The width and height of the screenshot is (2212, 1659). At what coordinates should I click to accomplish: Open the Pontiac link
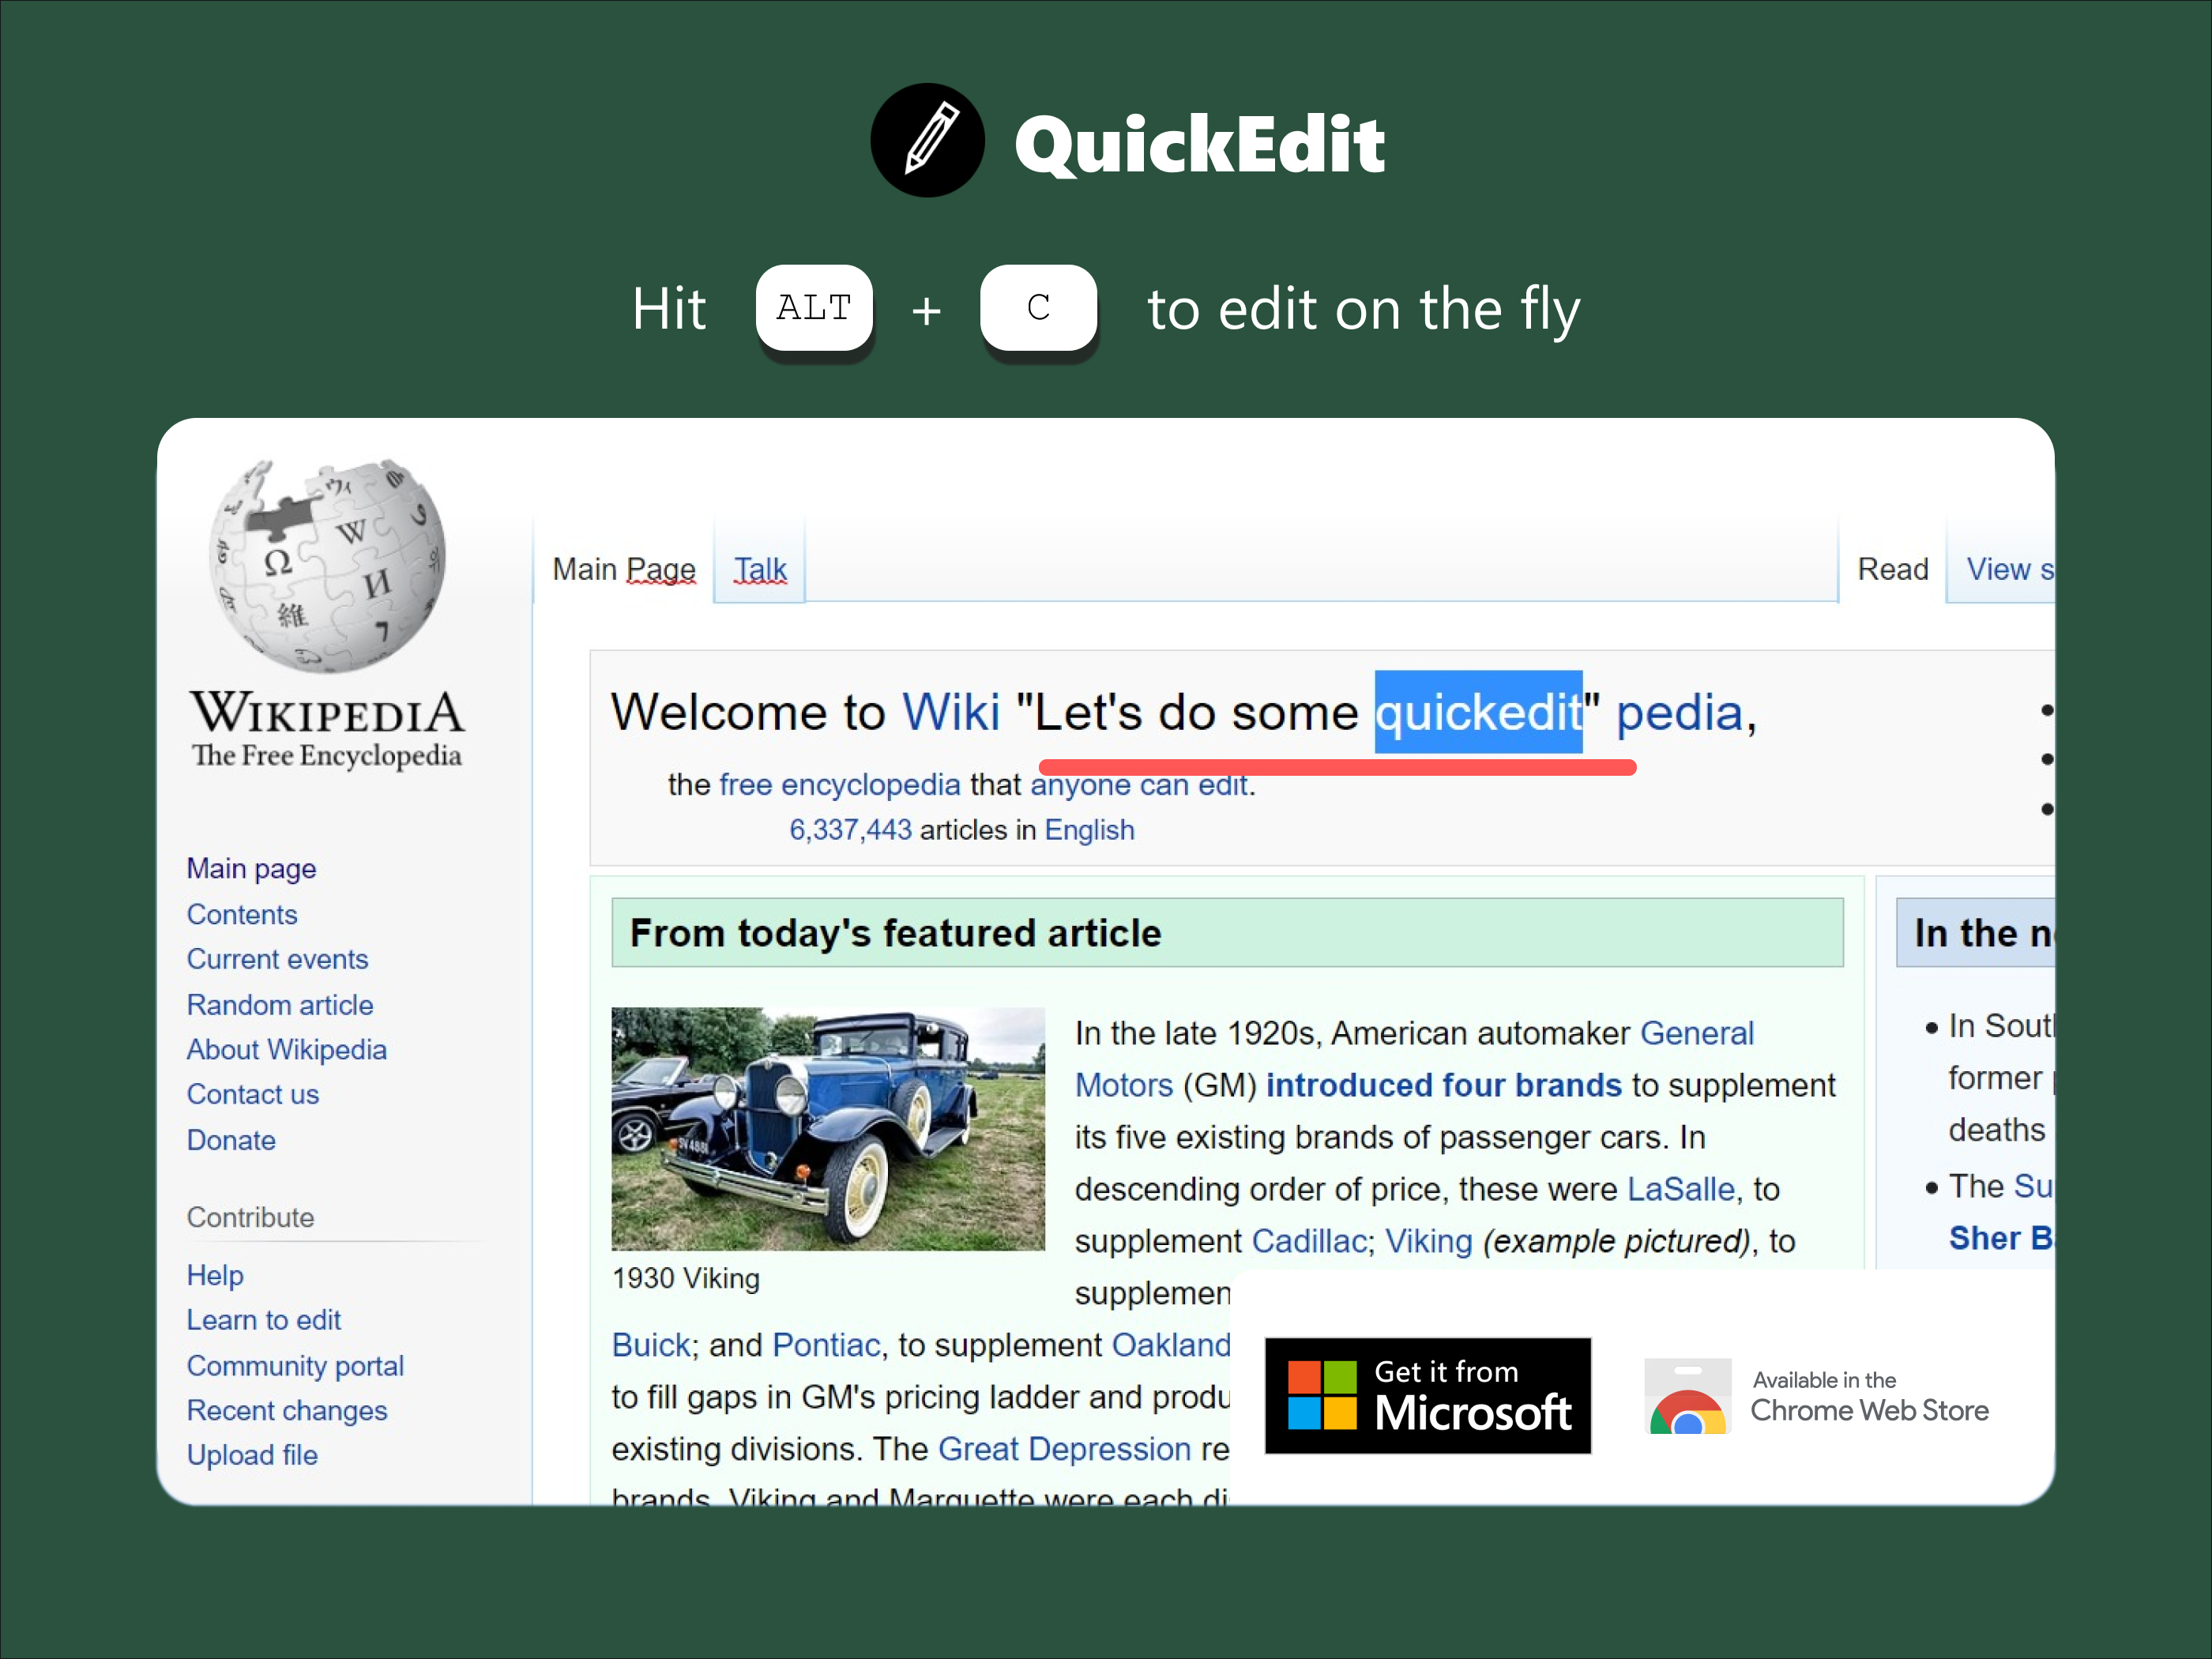click(826, 1345)
